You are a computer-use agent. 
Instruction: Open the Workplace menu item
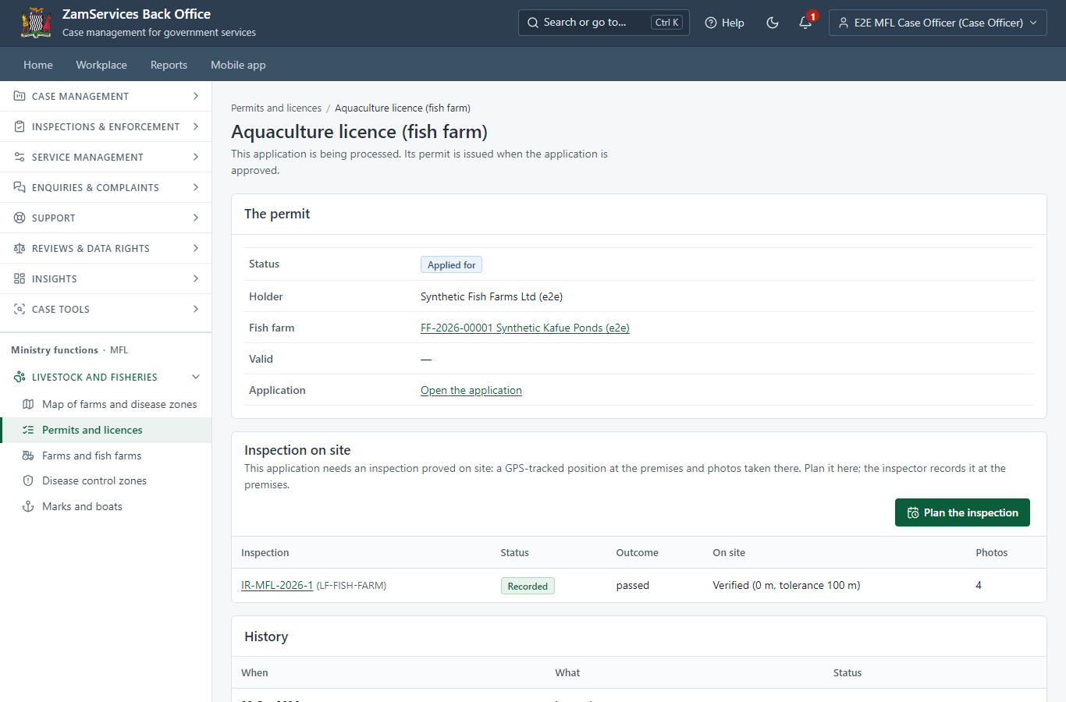tap(101, 65)
